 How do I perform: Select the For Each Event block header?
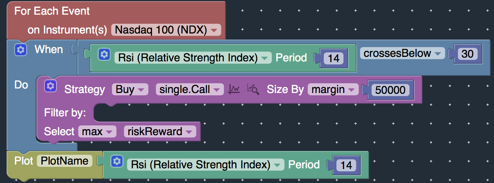pyautogui.click(x=52, y=11)
